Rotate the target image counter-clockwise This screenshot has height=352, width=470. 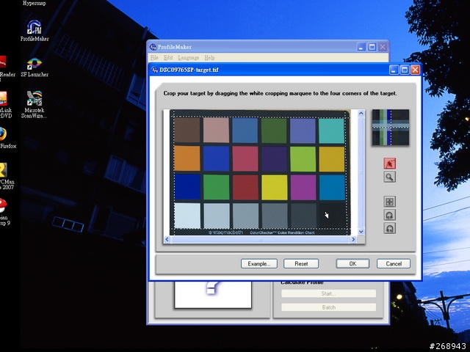point(389,228)
